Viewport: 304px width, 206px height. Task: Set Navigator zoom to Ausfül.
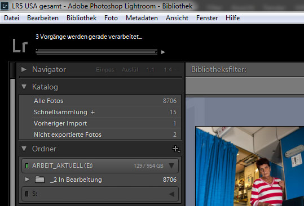point(131,70)
